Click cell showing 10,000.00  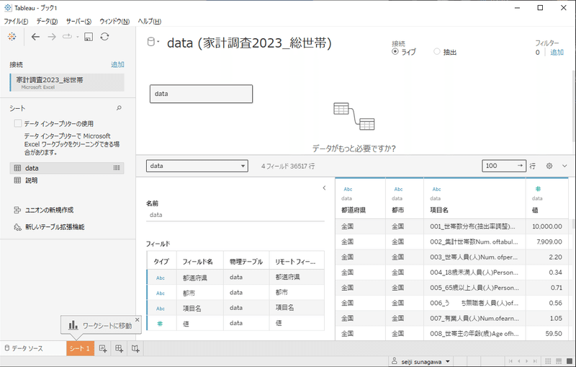point(547,226)
